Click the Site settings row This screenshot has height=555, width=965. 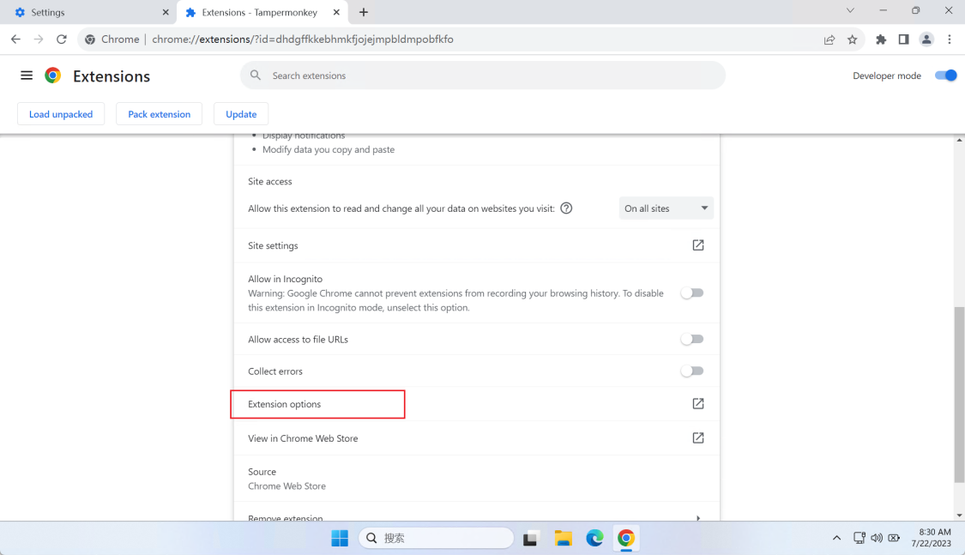click(x=476, y=244)
